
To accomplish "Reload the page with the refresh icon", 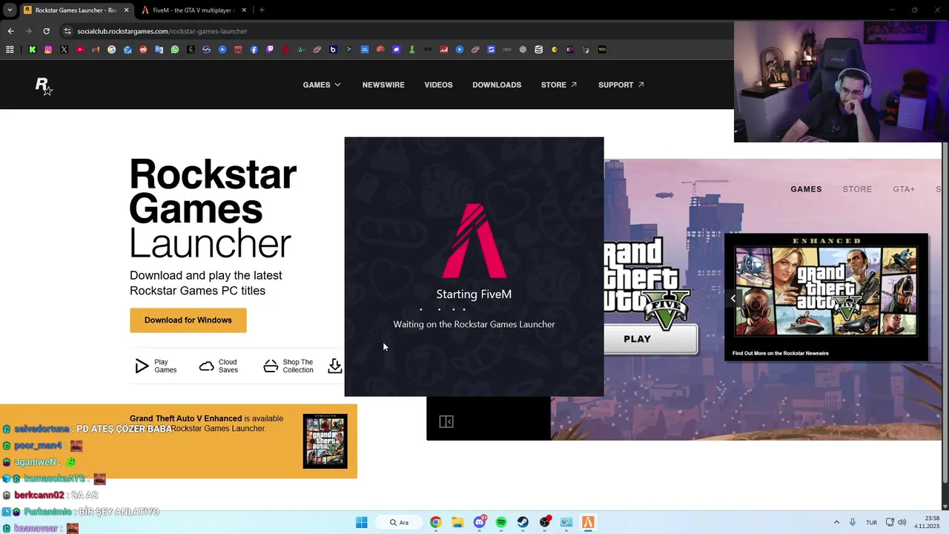I will pos(46,31).
